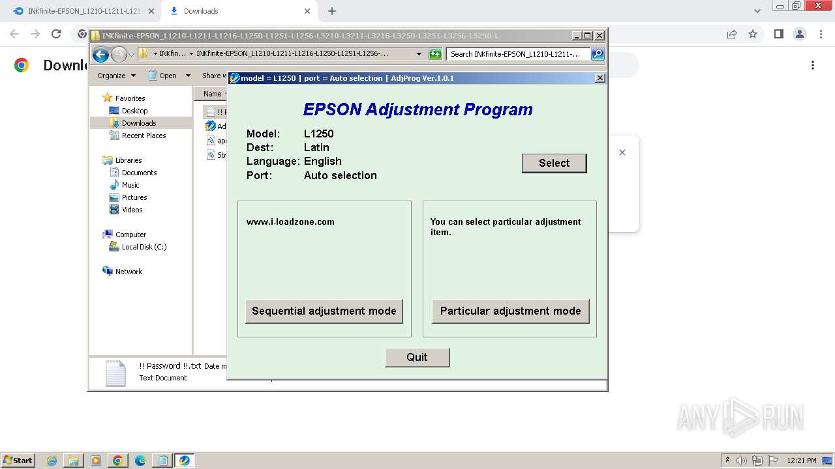
Task: Close the AdjProg dialog window
Action: click(x=600, y=78)
